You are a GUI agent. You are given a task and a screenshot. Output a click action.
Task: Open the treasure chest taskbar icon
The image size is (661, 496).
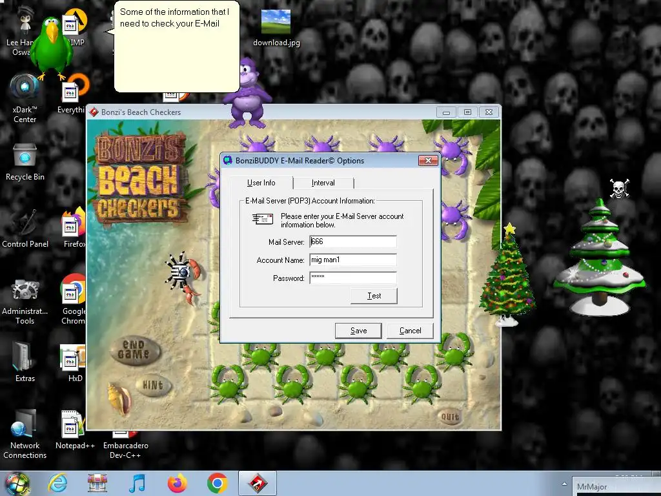point(97,483)
